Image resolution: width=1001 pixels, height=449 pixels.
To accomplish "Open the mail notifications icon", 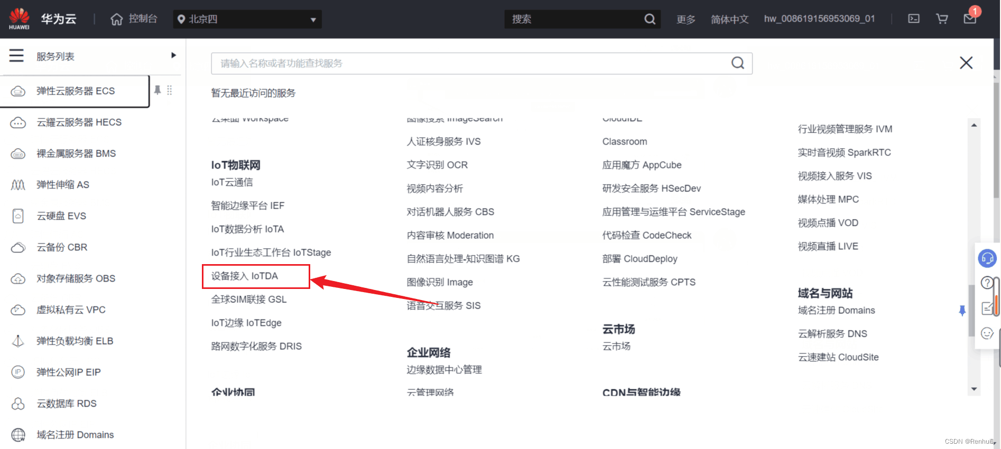I will [970, 19].
